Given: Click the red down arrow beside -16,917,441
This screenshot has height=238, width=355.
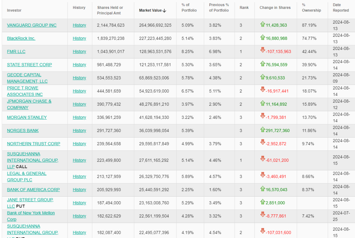Looking at the screenshot, I should 263,90.
